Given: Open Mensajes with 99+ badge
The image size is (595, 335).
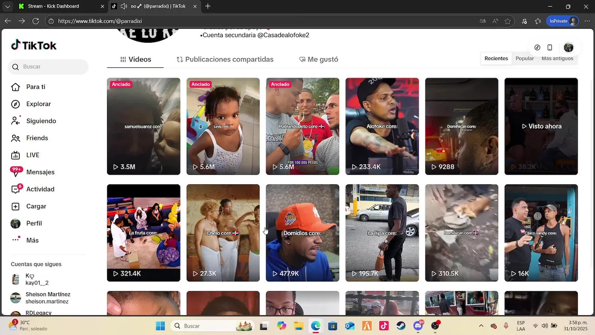Looking at the screenshot, I should (x=40, y=172).
